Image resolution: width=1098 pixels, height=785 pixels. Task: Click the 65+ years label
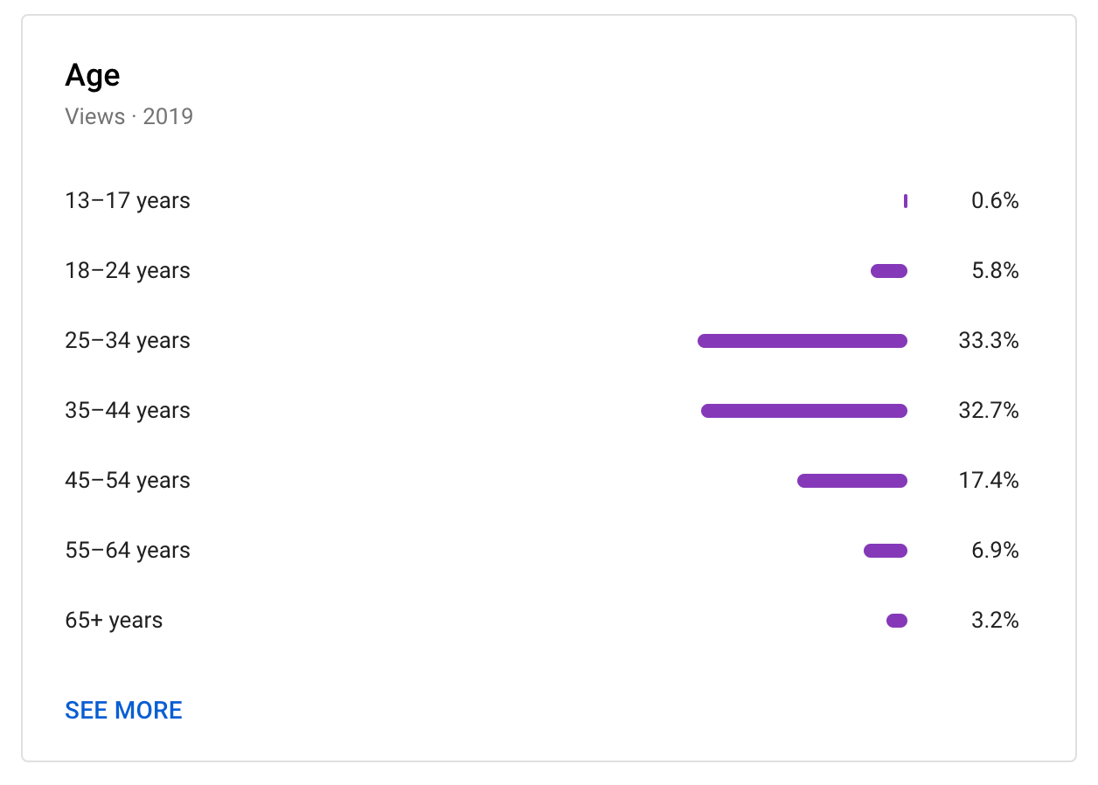pyautogui.click(x=114, y=621)
